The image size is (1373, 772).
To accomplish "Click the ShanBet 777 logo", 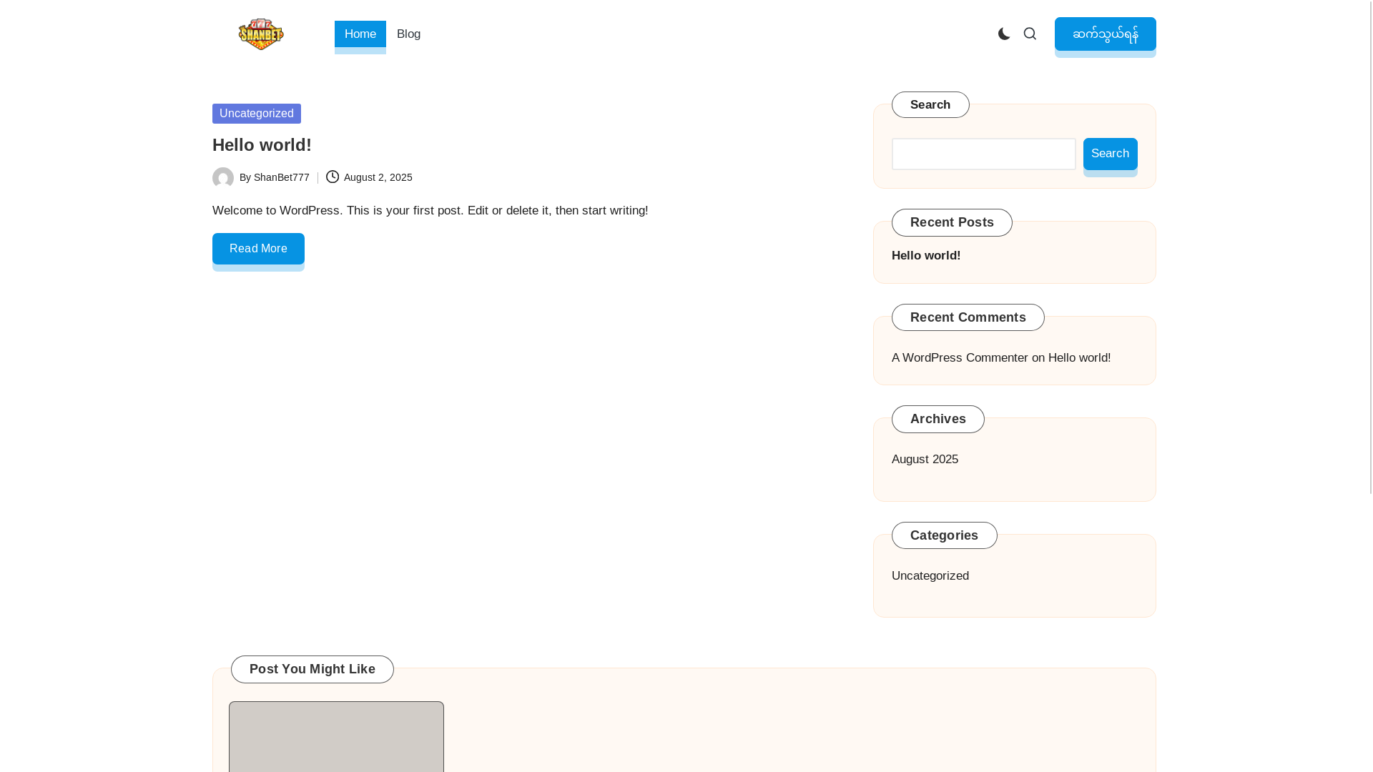I will (261, 34).
